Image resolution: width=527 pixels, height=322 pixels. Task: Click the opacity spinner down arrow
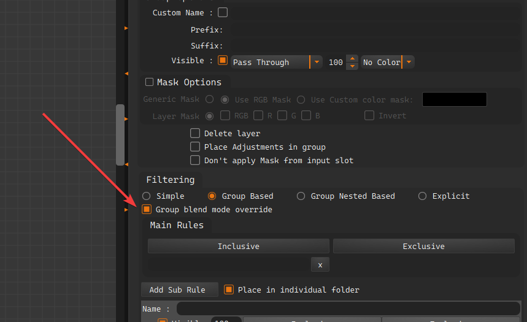(x=352, y=66)
